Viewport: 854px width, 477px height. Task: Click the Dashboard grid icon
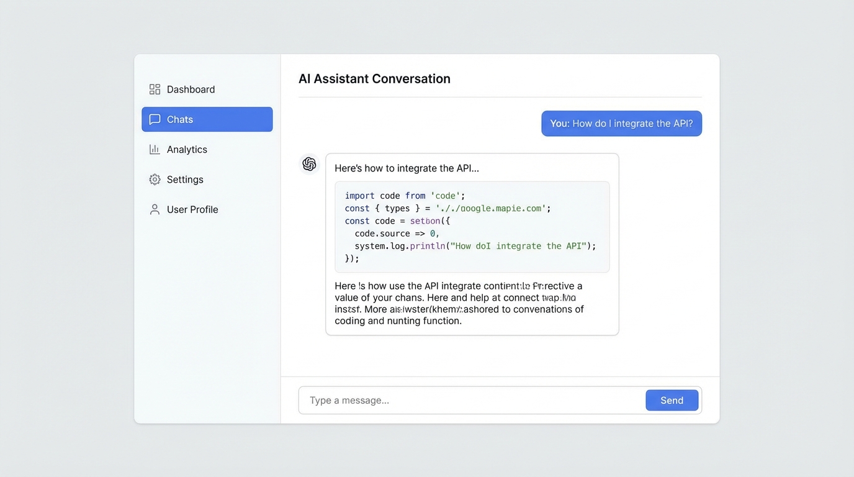pyautogui.click(x=155, y=89)
